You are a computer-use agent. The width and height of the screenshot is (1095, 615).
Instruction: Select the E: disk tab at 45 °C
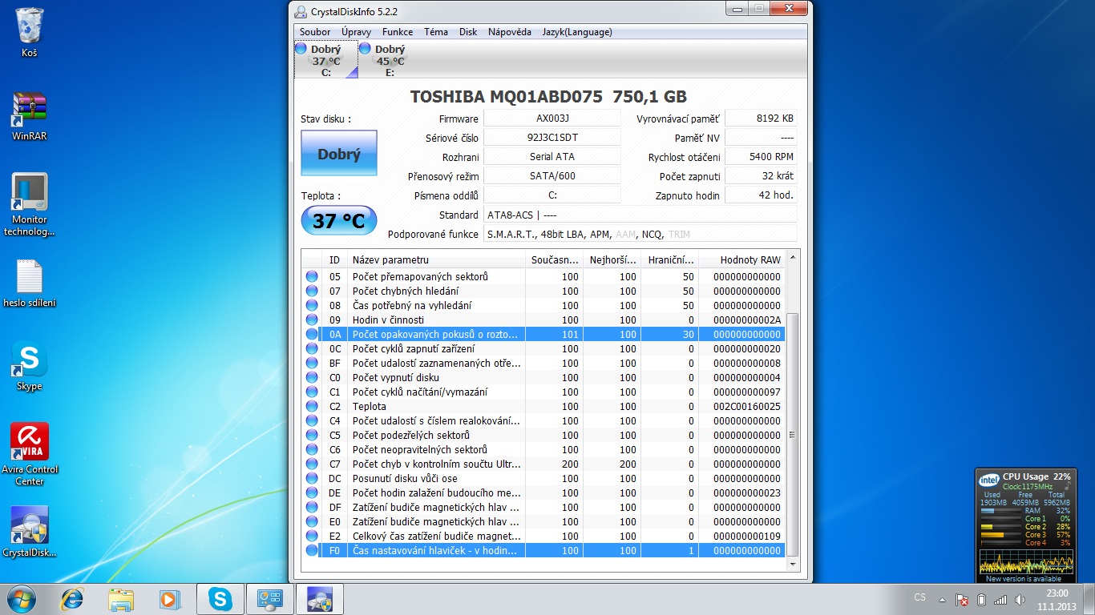[x=390, y=60]
